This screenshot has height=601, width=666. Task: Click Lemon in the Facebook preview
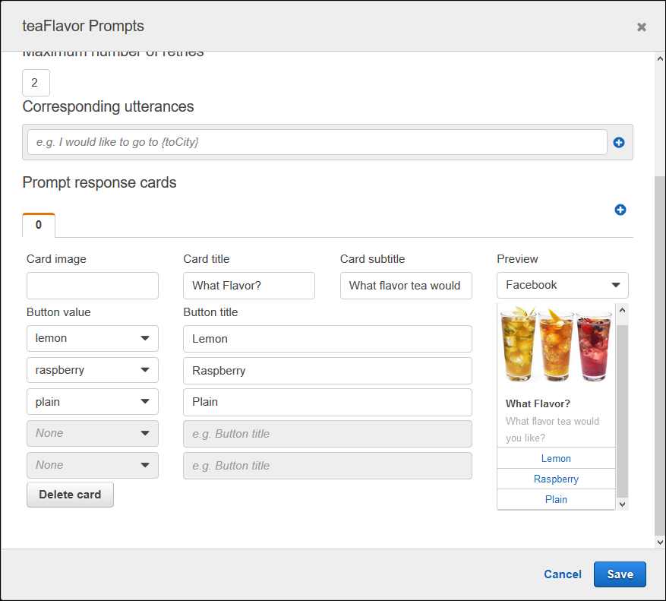pos(556,458)
